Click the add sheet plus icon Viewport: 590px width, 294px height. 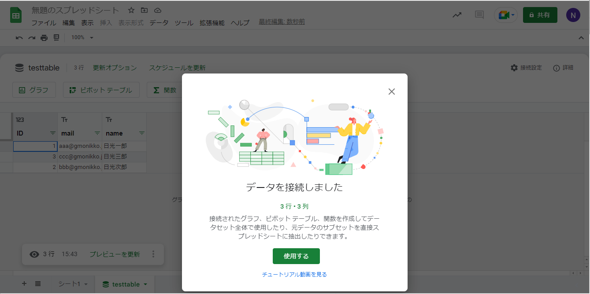24,284
